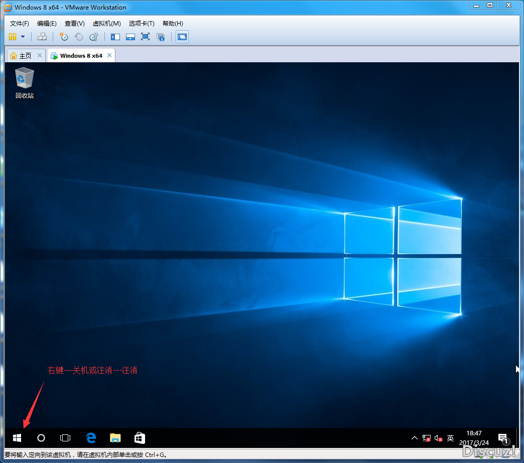Select the 回收站 desktop icon
The width and height of the screenshot is (524, 463).
(25, 83)
